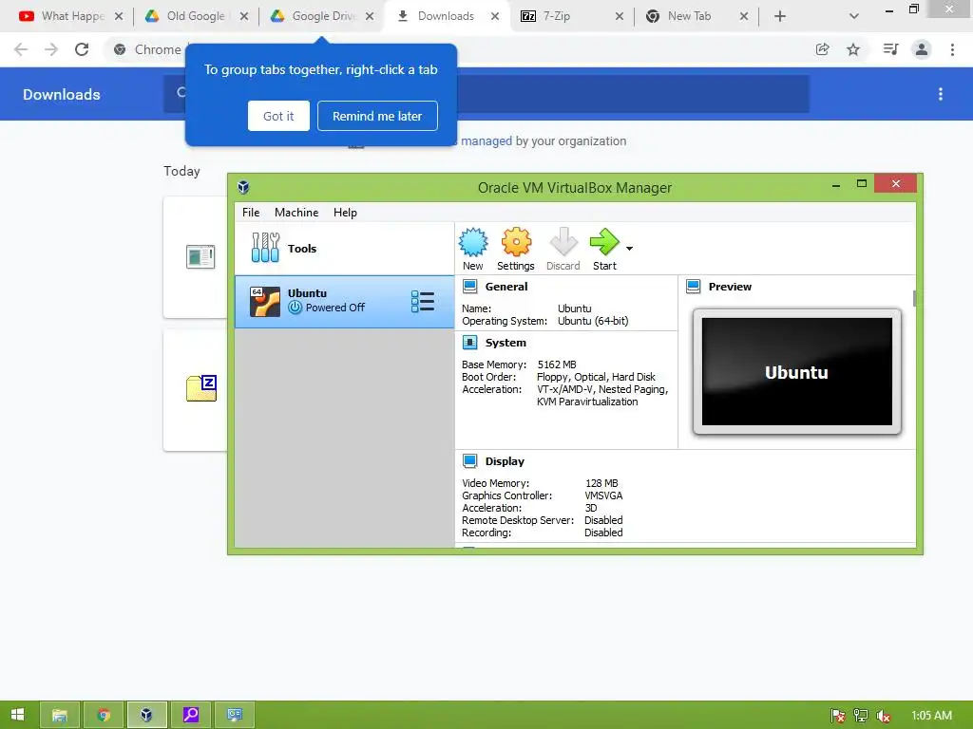973x729 pixels.
Task: Click the Base Memory value 5162 MB
Action: point(557,364)
